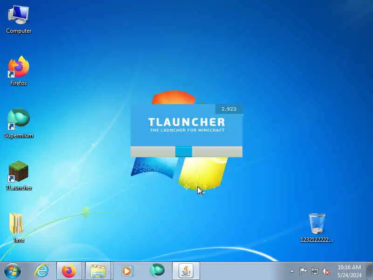Open Windows Media Player taskbar icon
This screenshot has height=280, width=373.
click(x=127, y=271)
